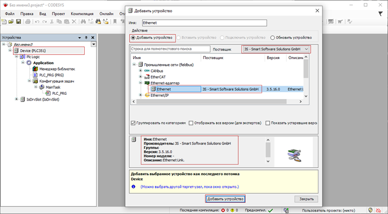Screen dimensions: 388x214
Task: Select the Обновить устройство radio button
Action: 273,38
